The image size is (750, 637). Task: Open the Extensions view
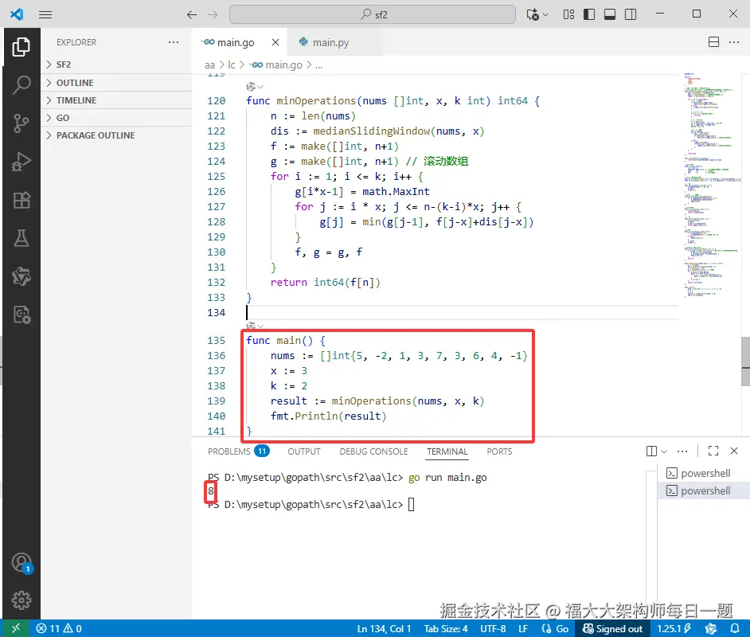tap(21, 200)
